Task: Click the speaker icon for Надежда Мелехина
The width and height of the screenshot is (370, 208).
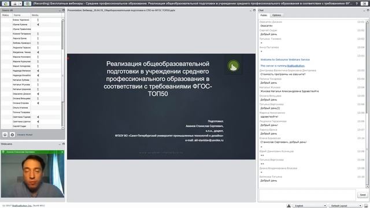Action: 38,70
